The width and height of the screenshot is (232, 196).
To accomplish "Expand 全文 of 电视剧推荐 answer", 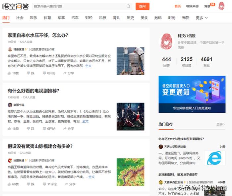I will pyautogui.click(x=86, y=121).
